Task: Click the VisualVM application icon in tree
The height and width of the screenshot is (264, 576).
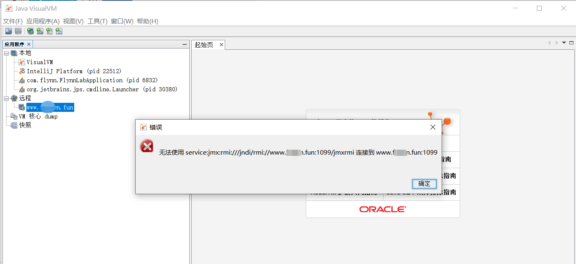Action: pyautogui.click(x=22, y=62)
